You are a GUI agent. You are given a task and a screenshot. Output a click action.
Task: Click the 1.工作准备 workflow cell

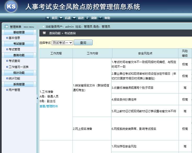tap(56, 99)
